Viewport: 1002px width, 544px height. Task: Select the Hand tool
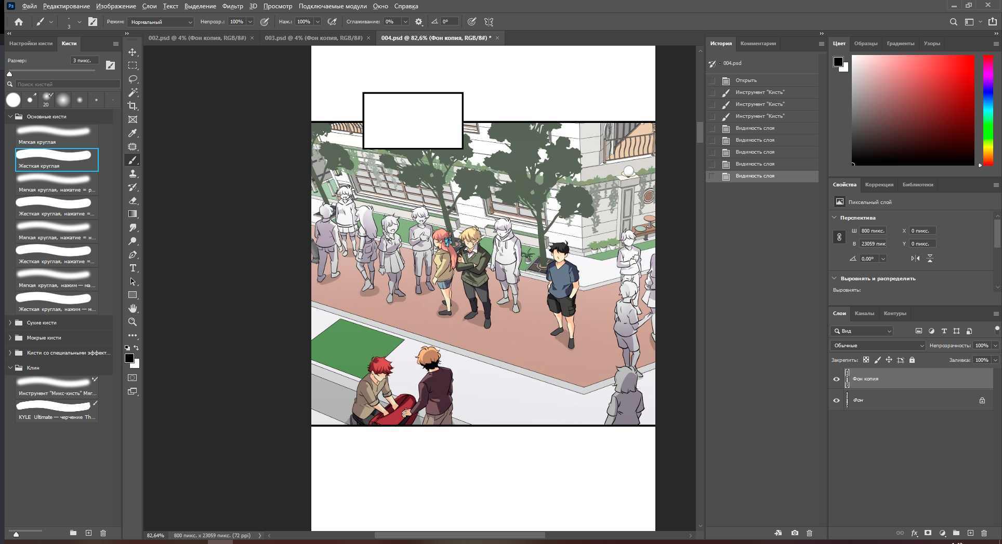tap(133, 308)
